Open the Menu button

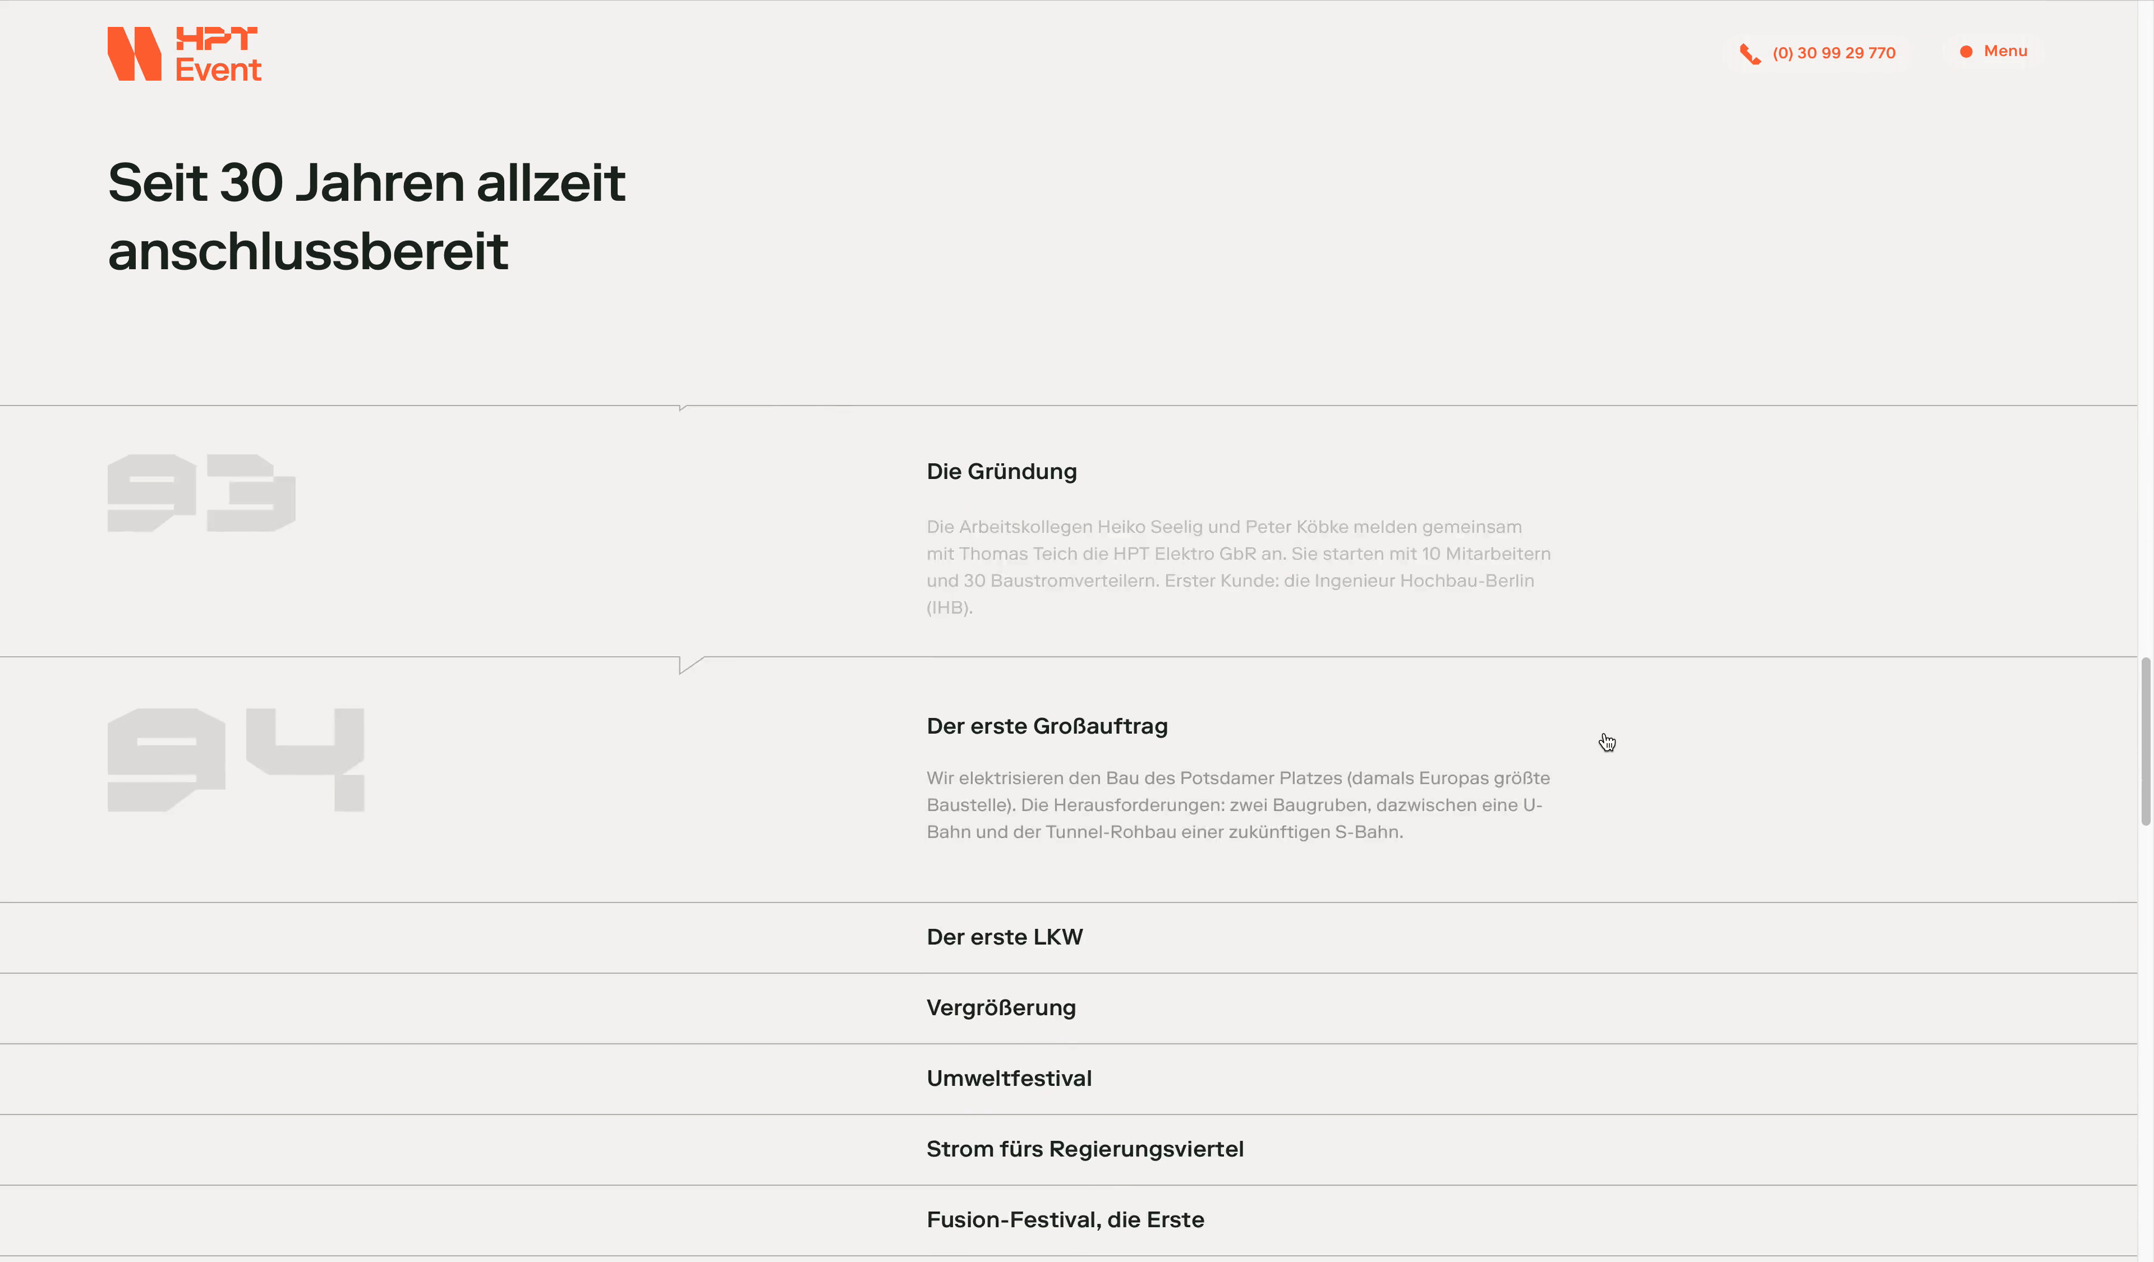pos(2004,51)
